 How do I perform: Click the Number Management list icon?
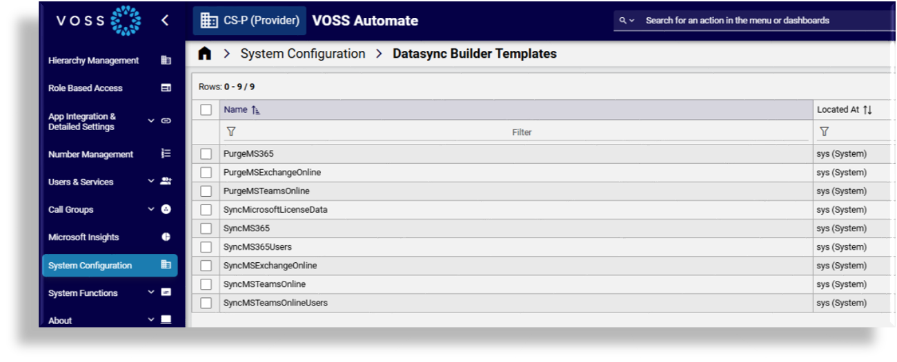pyautogui.click(x=166, y=154)
